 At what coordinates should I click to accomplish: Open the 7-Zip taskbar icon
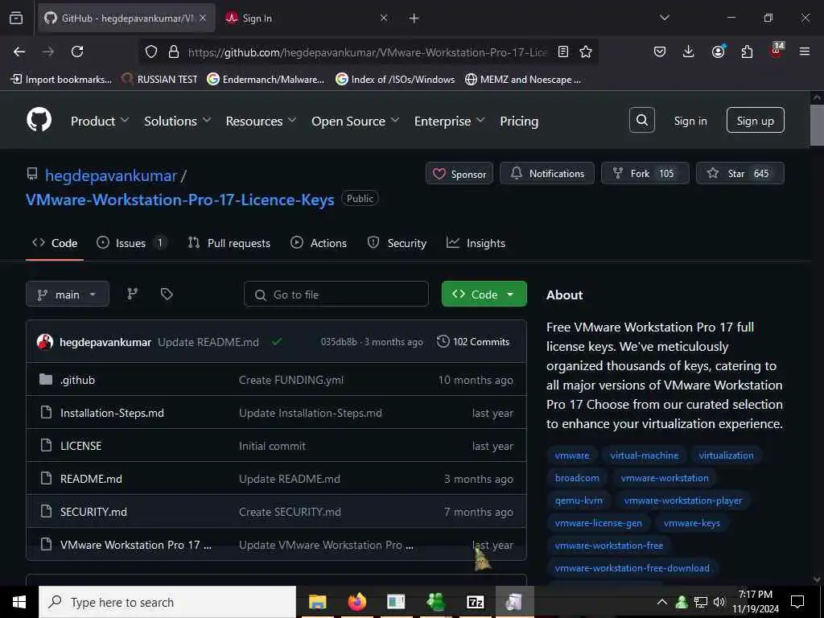[x=475, y=602]
